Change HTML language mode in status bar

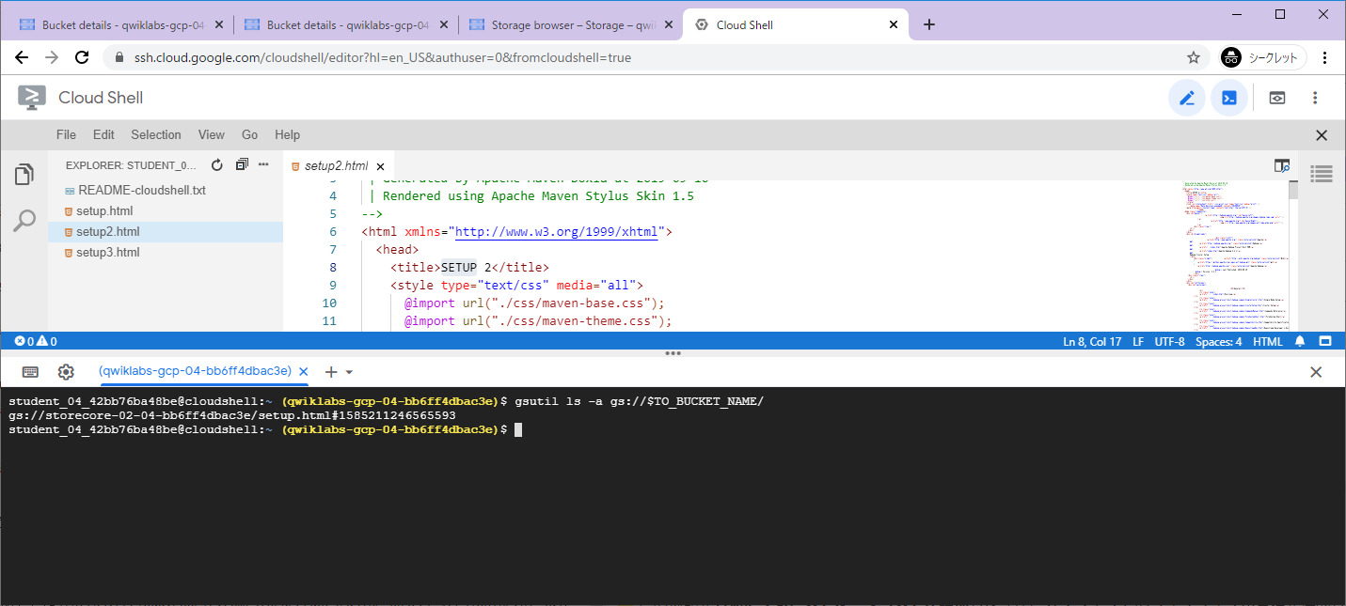point(1267,341)
